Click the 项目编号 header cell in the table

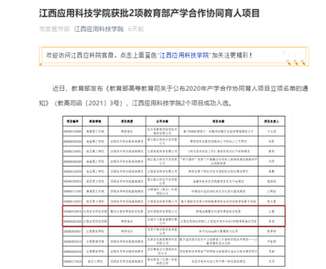coord(72,121)
